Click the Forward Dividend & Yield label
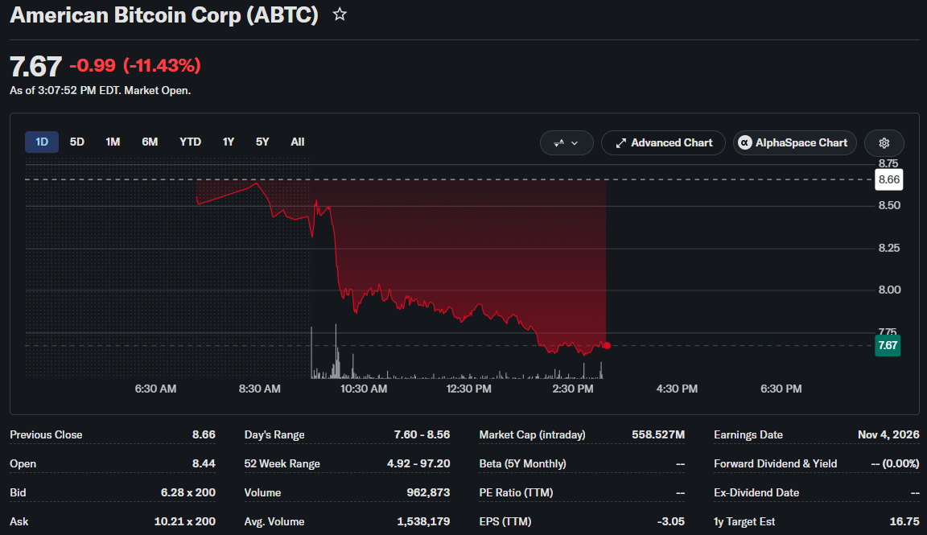The width and height of the screenshot is (927, 535). [x=775, y=463]
